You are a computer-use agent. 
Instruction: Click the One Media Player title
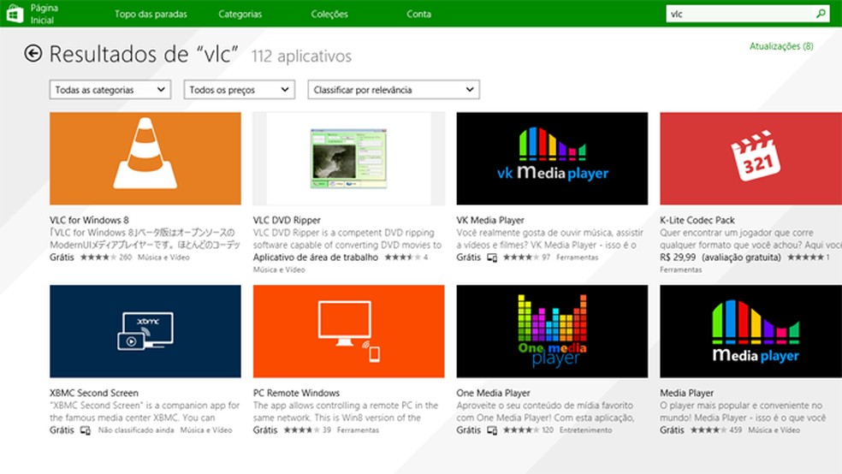(493, 393)
